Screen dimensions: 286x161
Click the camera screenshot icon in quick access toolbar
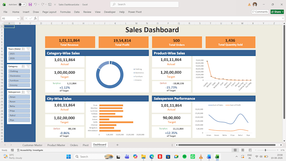50,4
